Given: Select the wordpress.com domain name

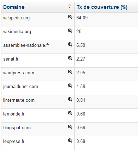Looking at the screenshot, I should pos(19,73).
